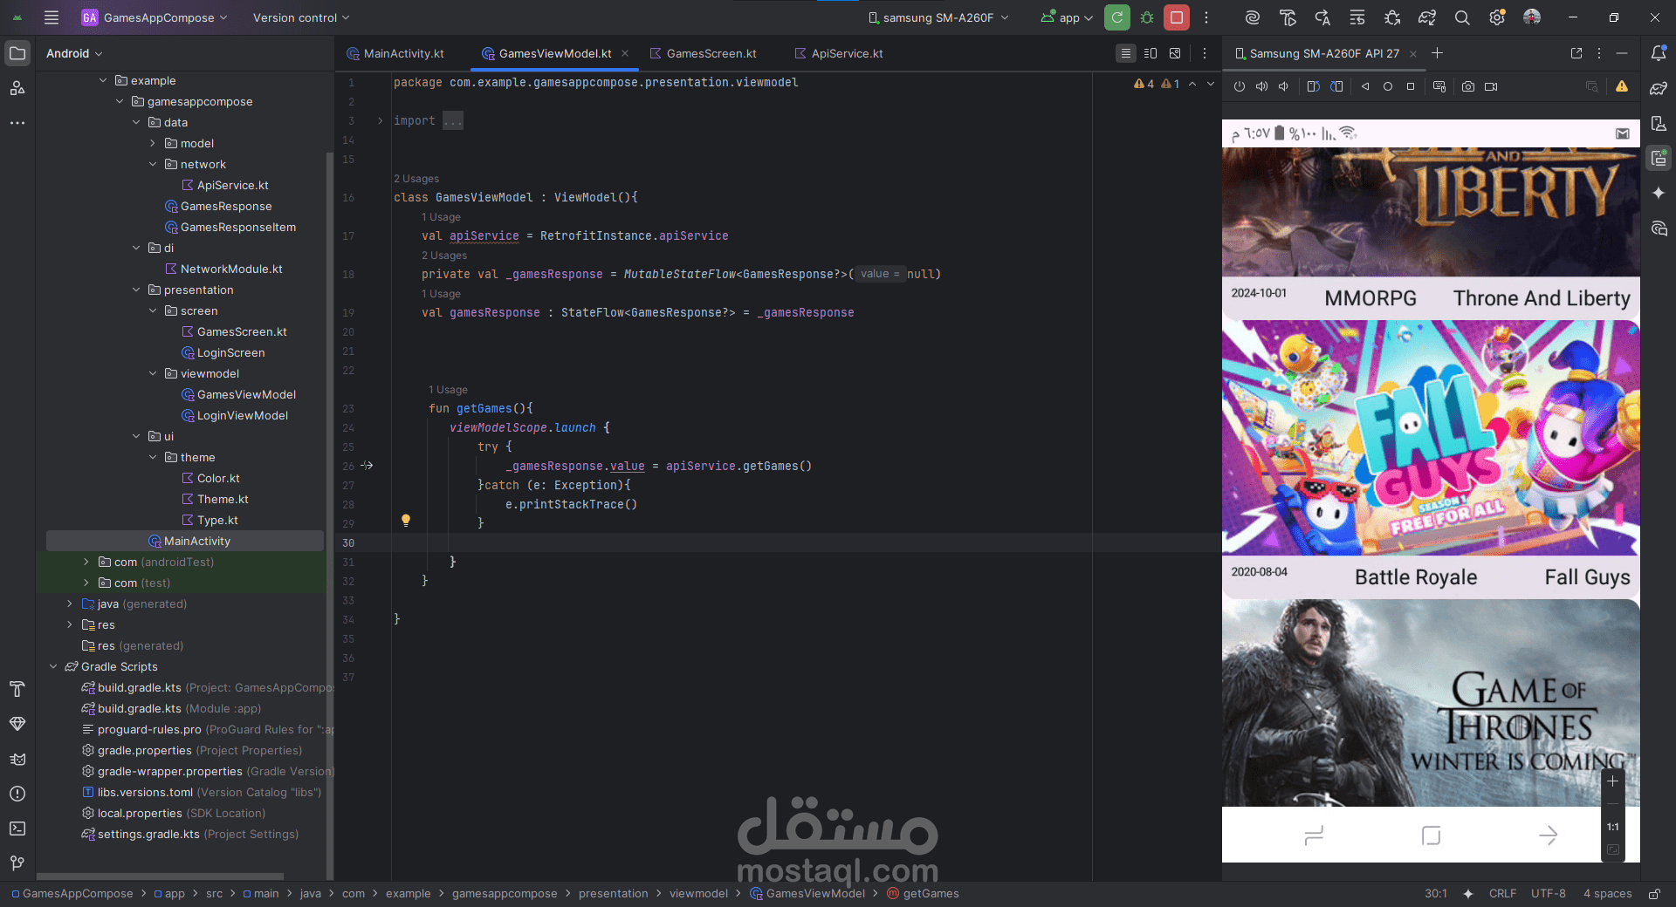Click the device Volume Up icon
The image size is (1676, 907).
click(1262, 86)
